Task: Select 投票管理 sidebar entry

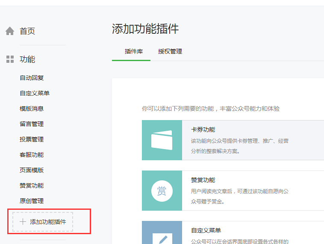Action: 32,139
